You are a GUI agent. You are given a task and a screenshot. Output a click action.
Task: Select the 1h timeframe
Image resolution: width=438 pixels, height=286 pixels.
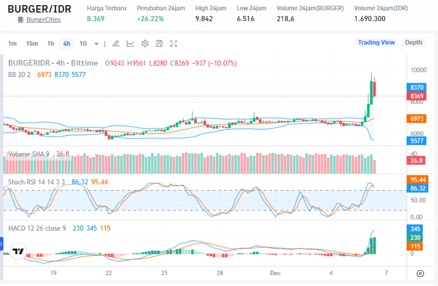51,43
